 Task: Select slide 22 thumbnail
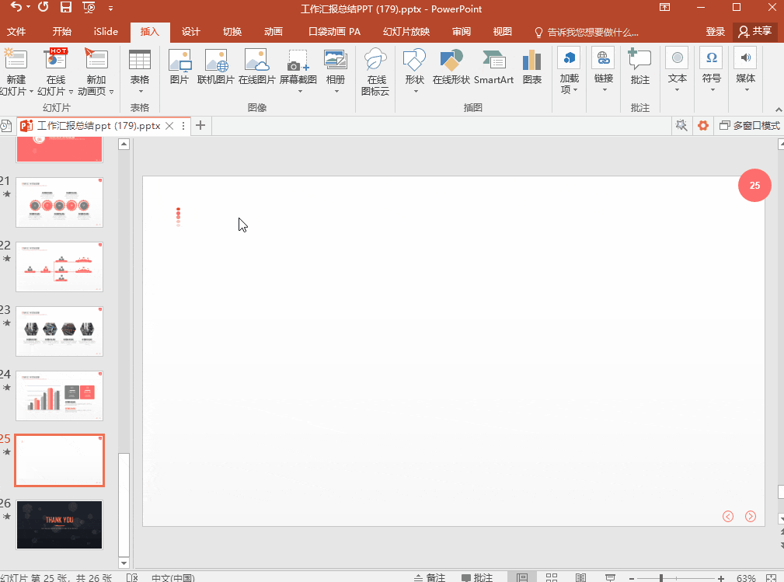60,267
